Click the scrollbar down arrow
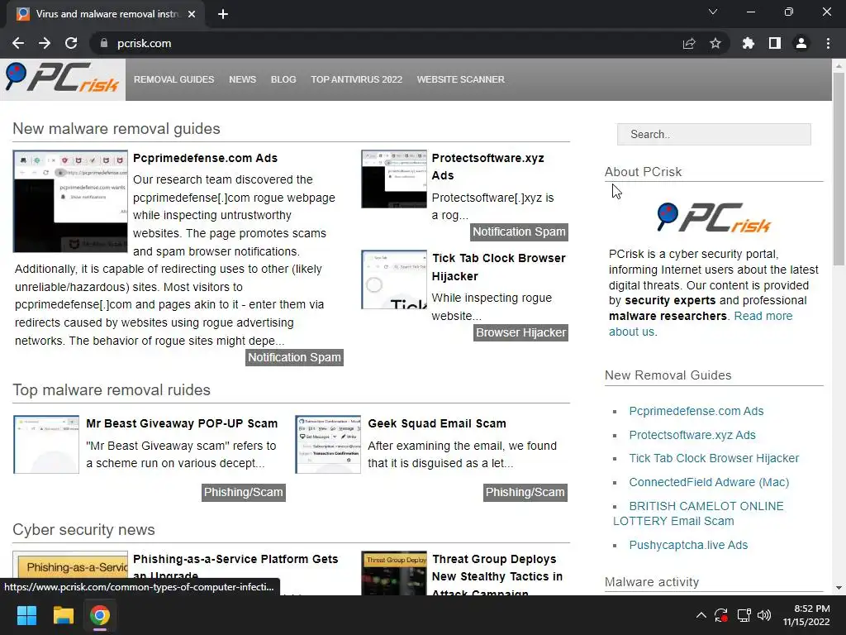 (x=839, y=588)
